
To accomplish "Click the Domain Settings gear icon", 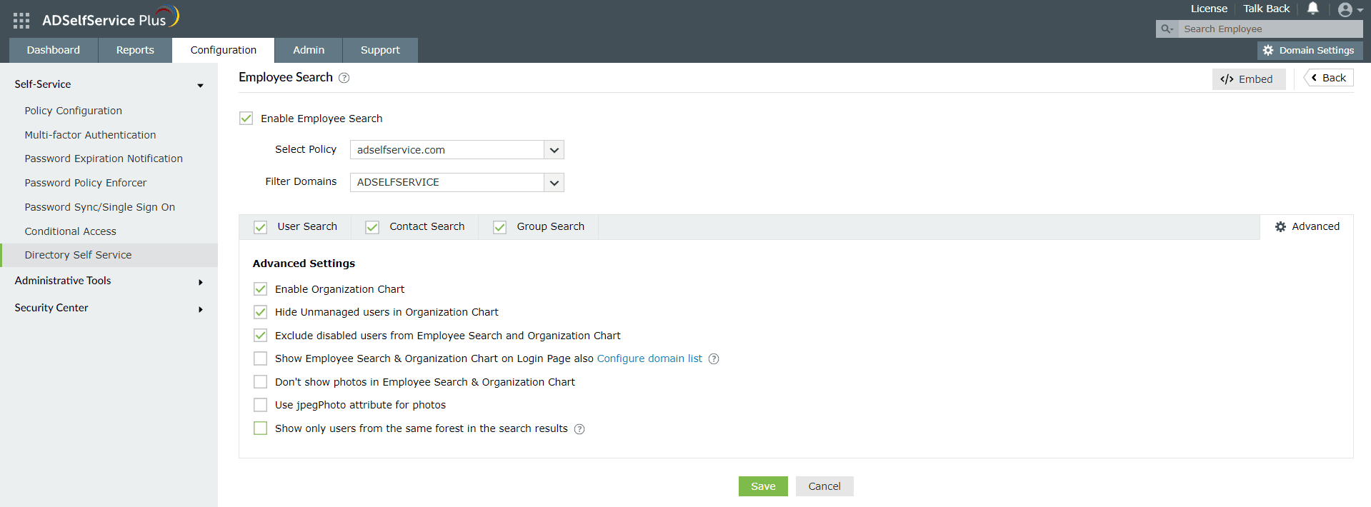I will [x=1268, y=51].
